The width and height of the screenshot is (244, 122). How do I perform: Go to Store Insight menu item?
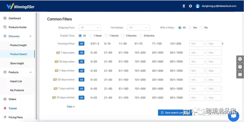click(17, 63)
